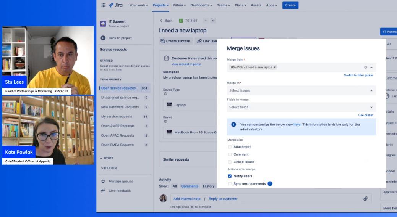Click the Switch to filter picker link

pyautogui.click(x=358, y=76)
